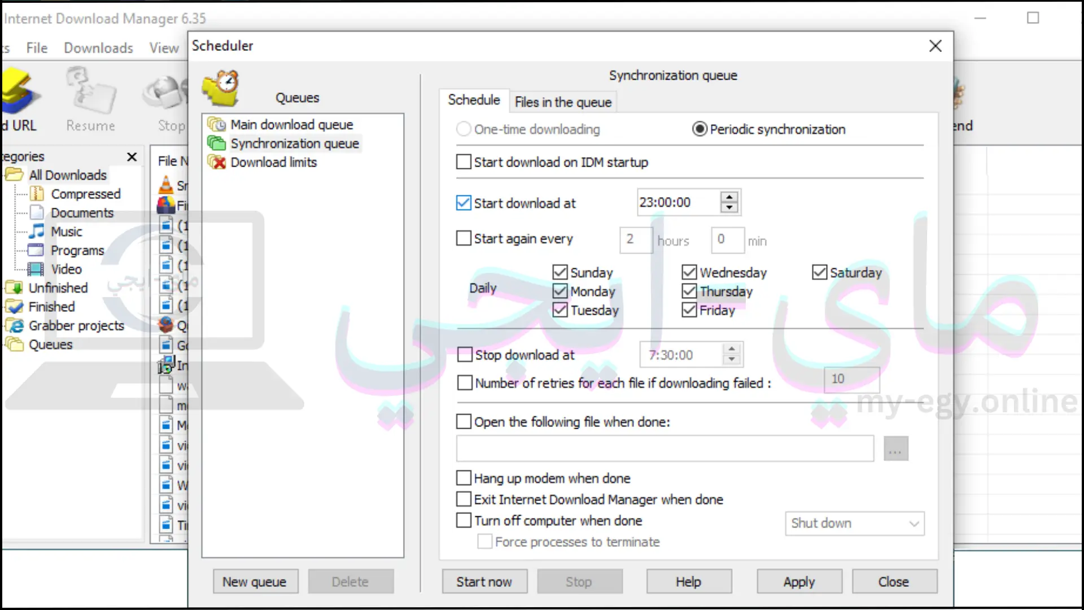Viewport: 1084px width, 610px height.
Task: Uncheck Start download at checkbox
Action: tap(464, 203)
